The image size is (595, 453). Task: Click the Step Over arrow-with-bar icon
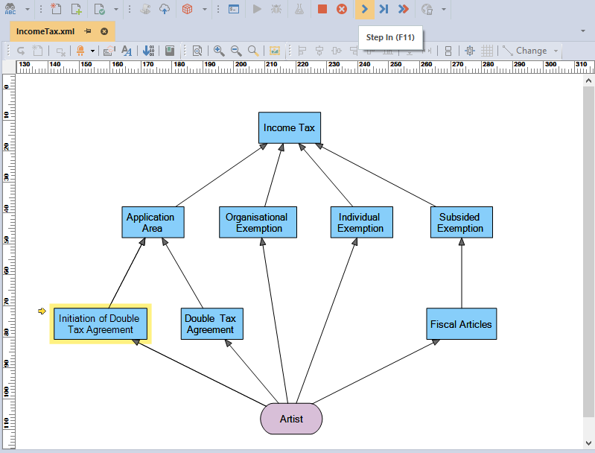384,9
